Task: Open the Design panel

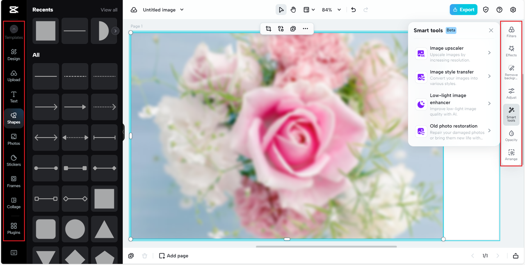Action: tap(14, 55)
